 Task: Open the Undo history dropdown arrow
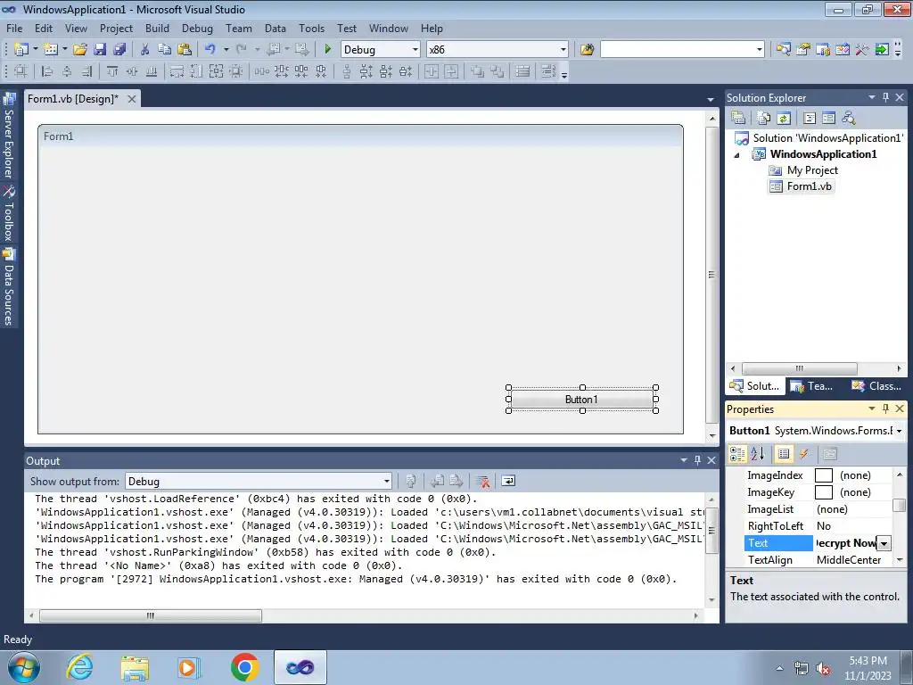(x=226, y=50)
